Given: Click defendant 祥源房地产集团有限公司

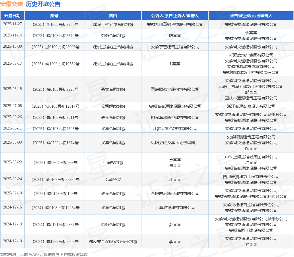Looking at the screenshot, I should 251,55.
